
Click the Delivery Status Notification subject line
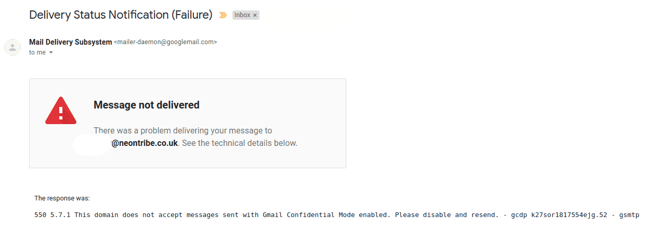(121, 15)
